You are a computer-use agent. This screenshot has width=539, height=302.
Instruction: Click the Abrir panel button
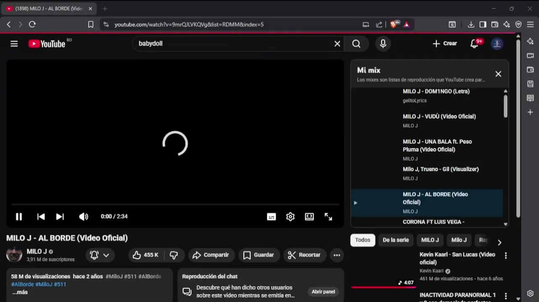[323, 292]
